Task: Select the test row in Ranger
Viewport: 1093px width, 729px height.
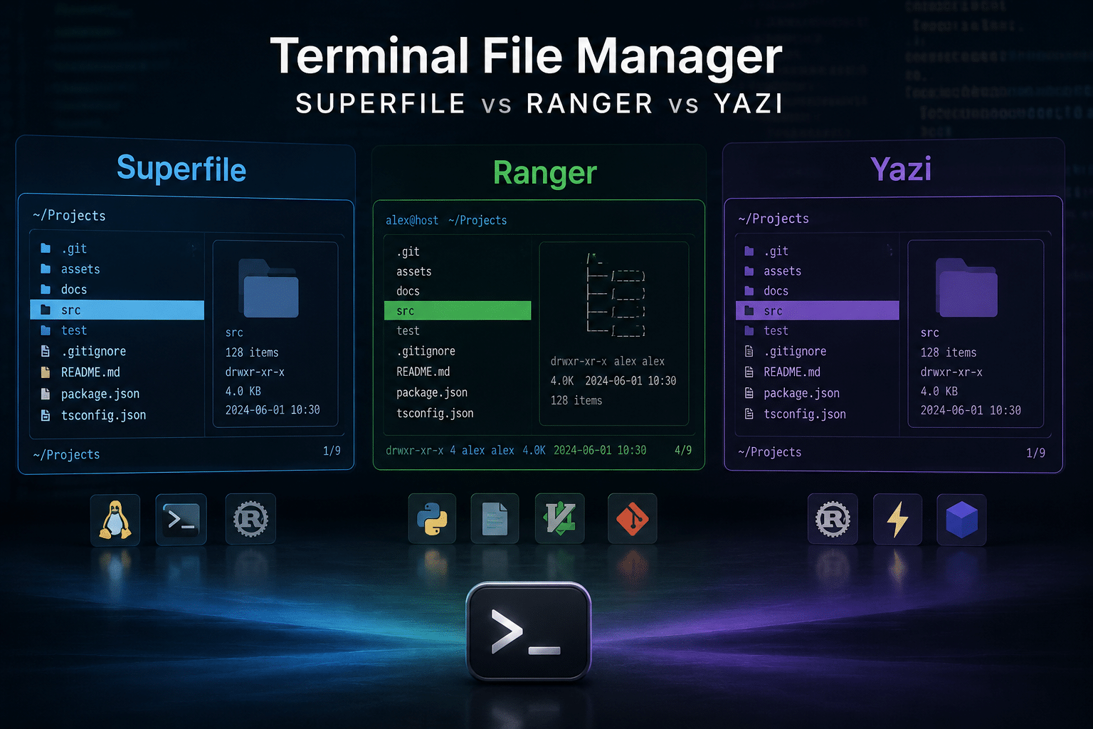Action: (x=458, y=330)
